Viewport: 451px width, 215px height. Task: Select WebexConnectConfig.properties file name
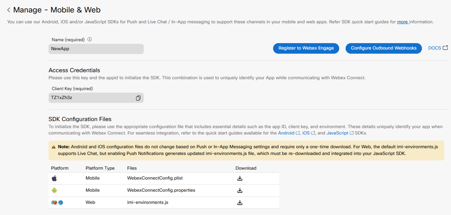click(x=161, y=190)
